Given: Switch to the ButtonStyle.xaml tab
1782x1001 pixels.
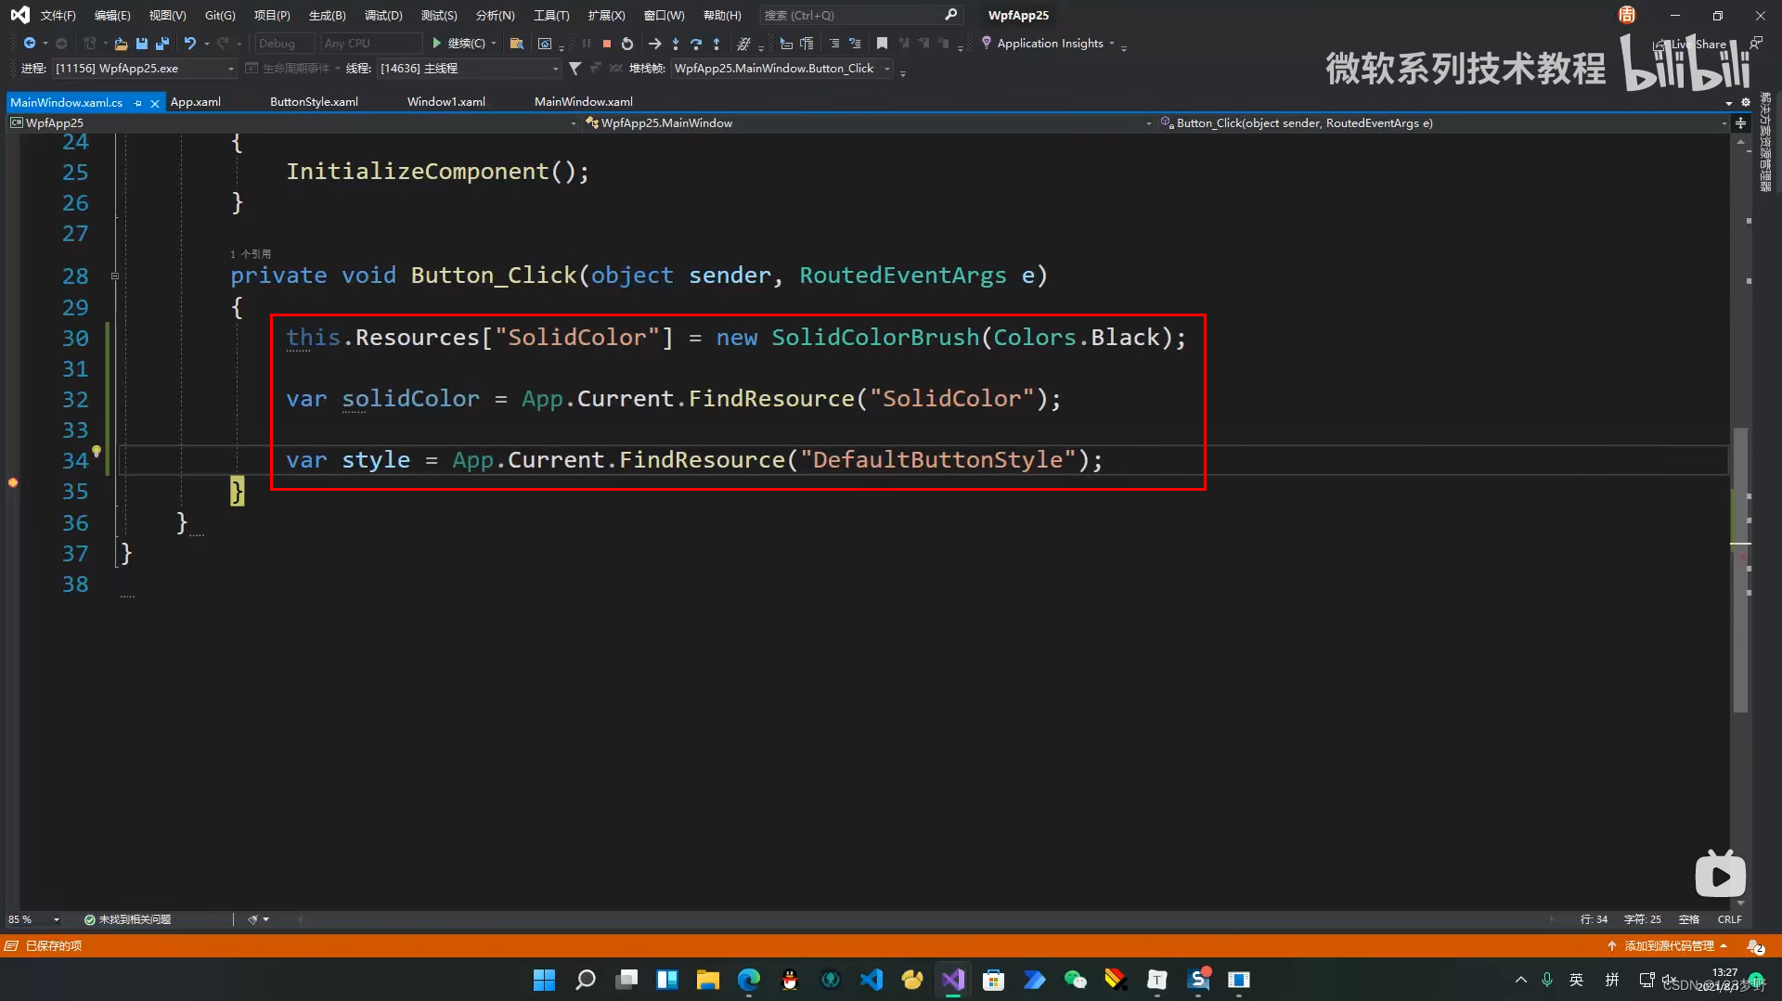Looking at the screenshot, I should pyautogui.click(x=314, y=102).
